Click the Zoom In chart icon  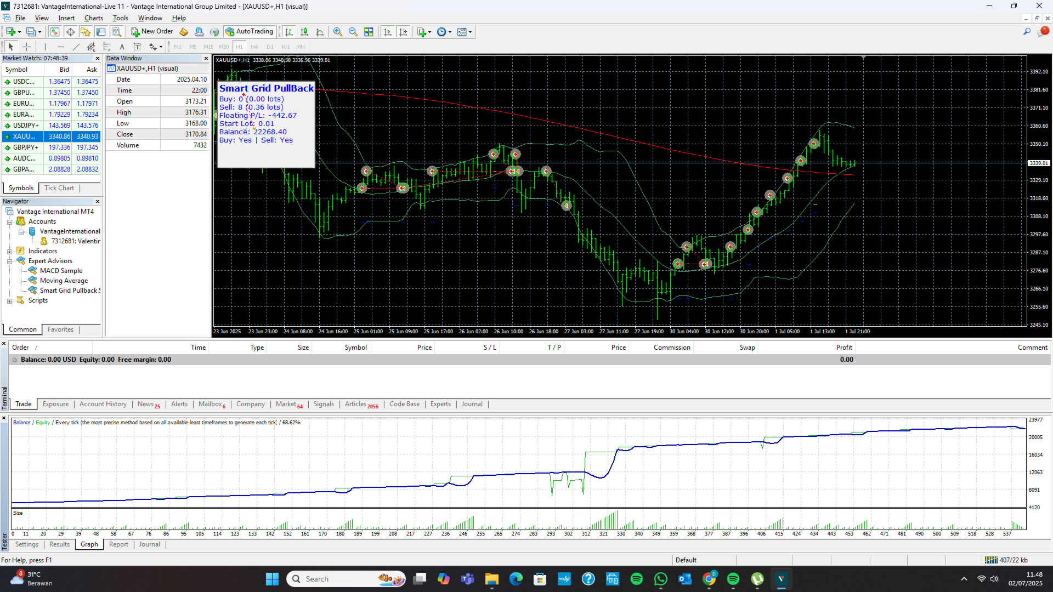(338, 32)
